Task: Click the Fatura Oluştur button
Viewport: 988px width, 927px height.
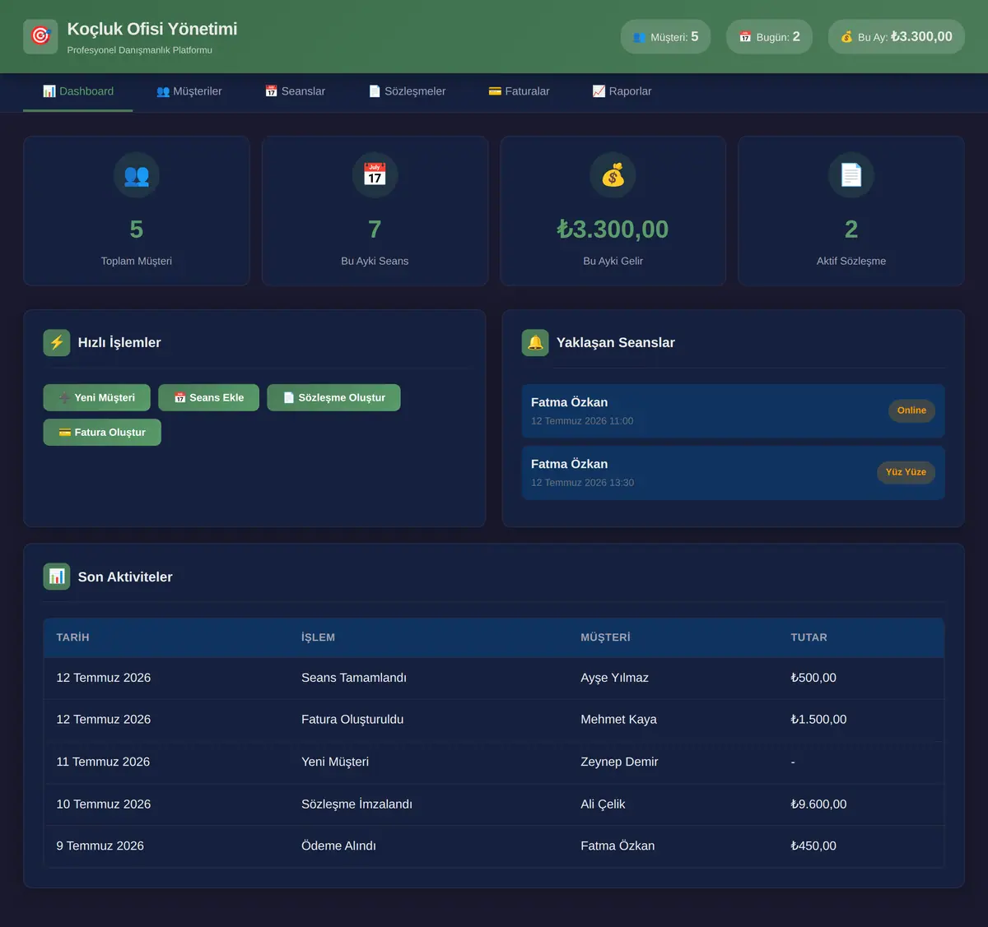Action: coord(102,432)
